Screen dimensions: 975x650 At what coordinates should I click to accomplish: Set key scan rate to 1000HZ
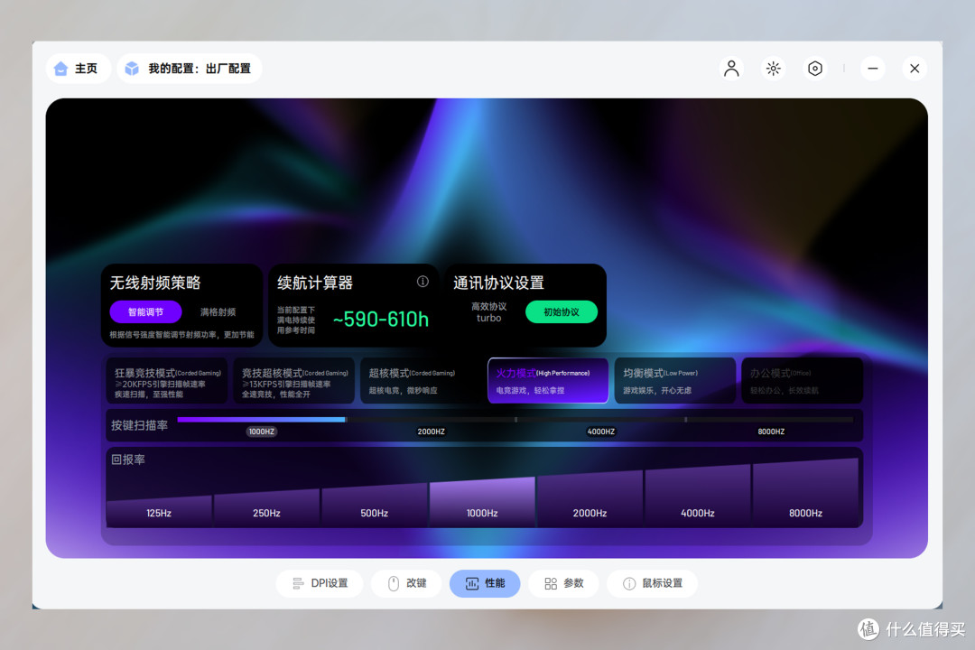(x=261, y=431)
